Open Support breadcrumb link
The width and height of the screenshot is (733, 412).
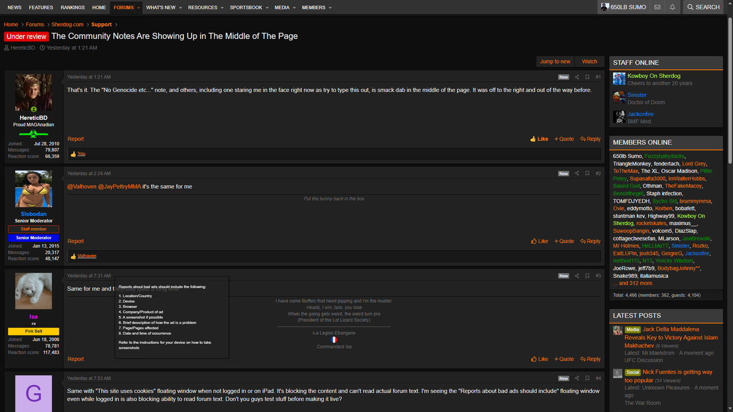tap(101, 25)
